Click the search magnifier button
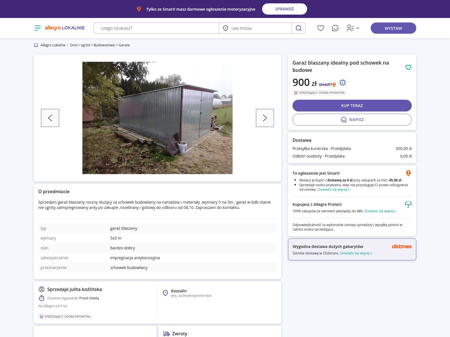 (x=299, y=28)
